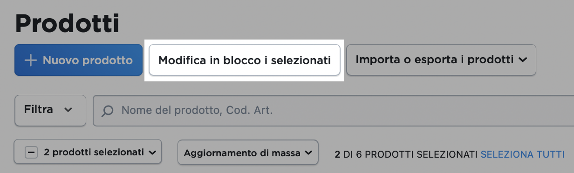The image size is (574, 173).
Task: Click the Prodotti page heading
Action: [67, 23]
